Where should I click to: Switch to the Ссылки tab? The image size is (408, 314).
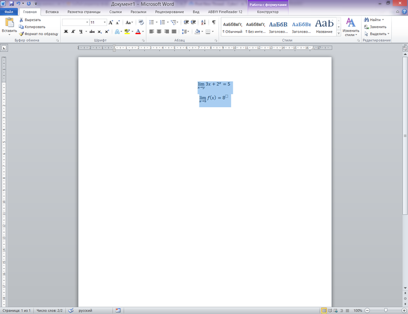pos(116,12)
